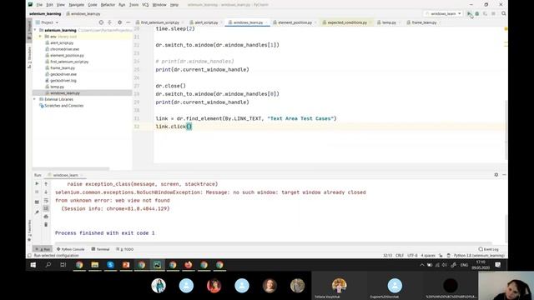Click the Print icon in Run panel
This screenshot has height=300, width=534.
46,217
